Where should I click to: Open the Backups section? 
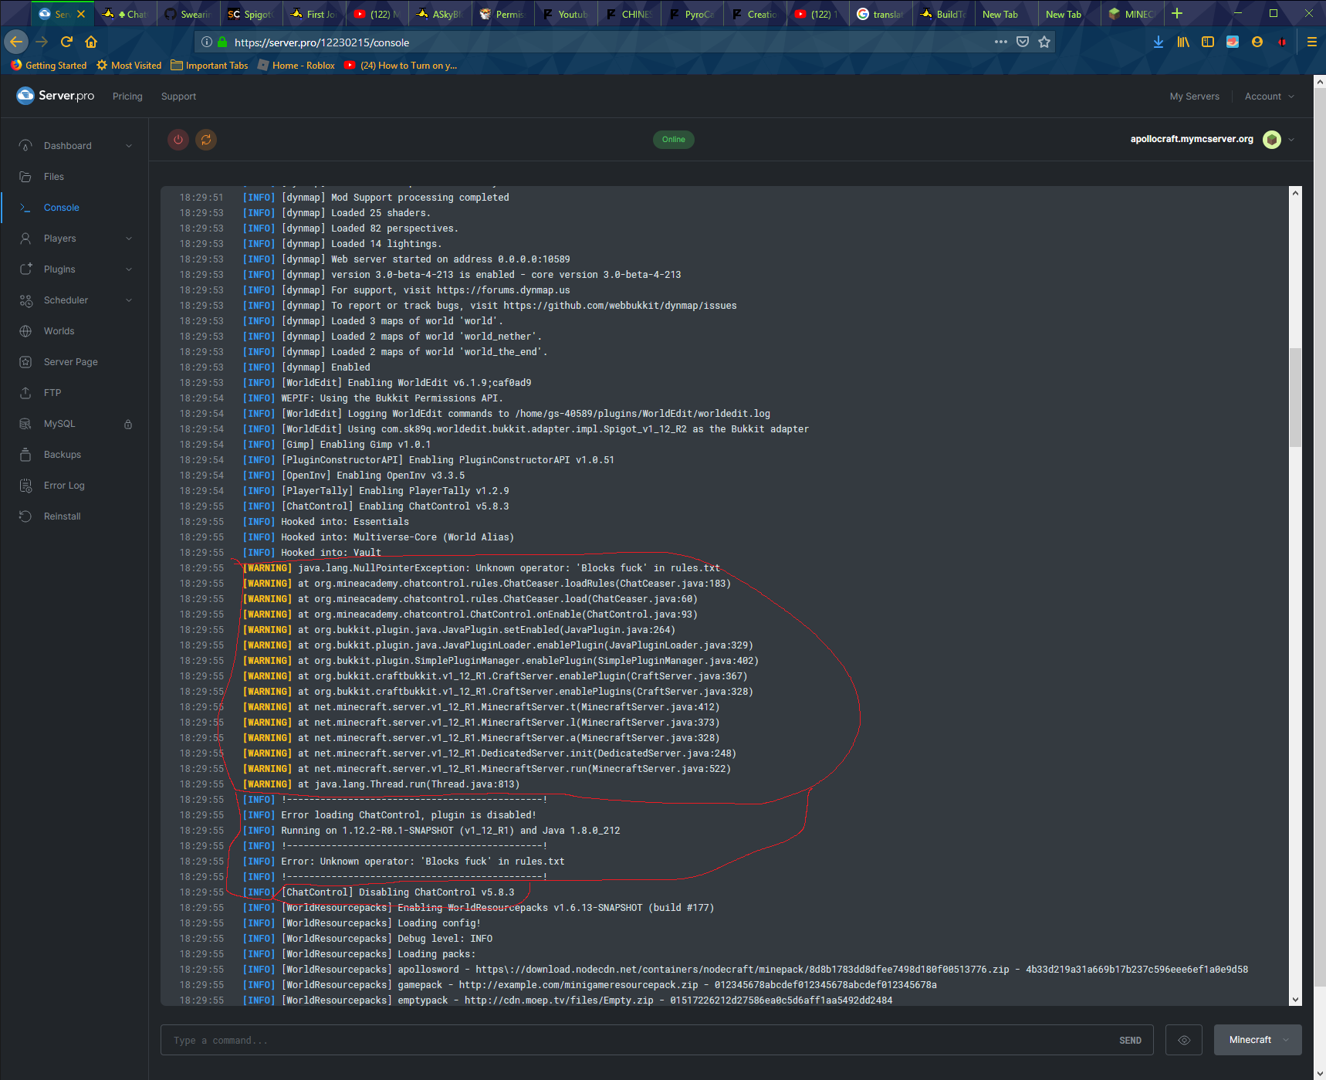coord(62,454)
